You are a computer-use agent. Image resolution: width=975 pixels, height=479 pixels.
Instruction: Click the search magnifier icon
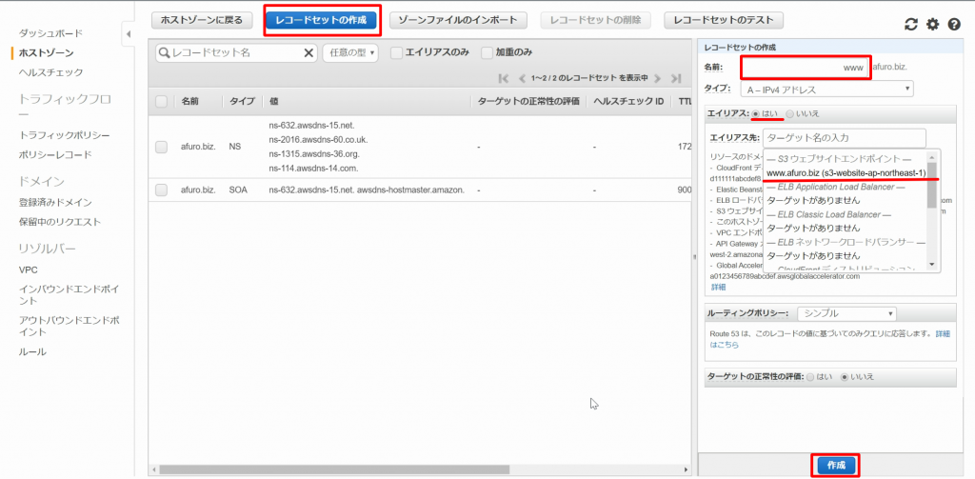(164, 53)
